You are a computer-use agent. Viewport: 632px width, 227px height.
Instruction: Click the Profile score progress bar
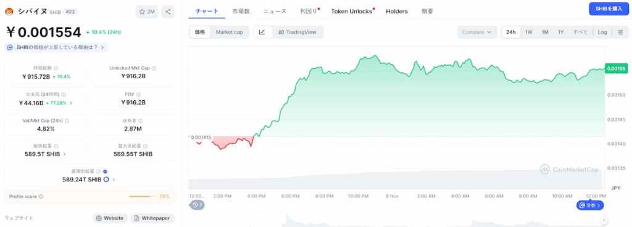[143, 196]
